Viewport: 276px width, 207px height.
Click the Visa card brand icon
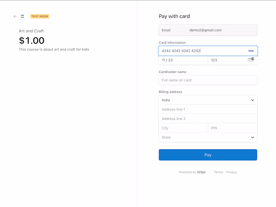pyautogui.click(x=251, y=51)
